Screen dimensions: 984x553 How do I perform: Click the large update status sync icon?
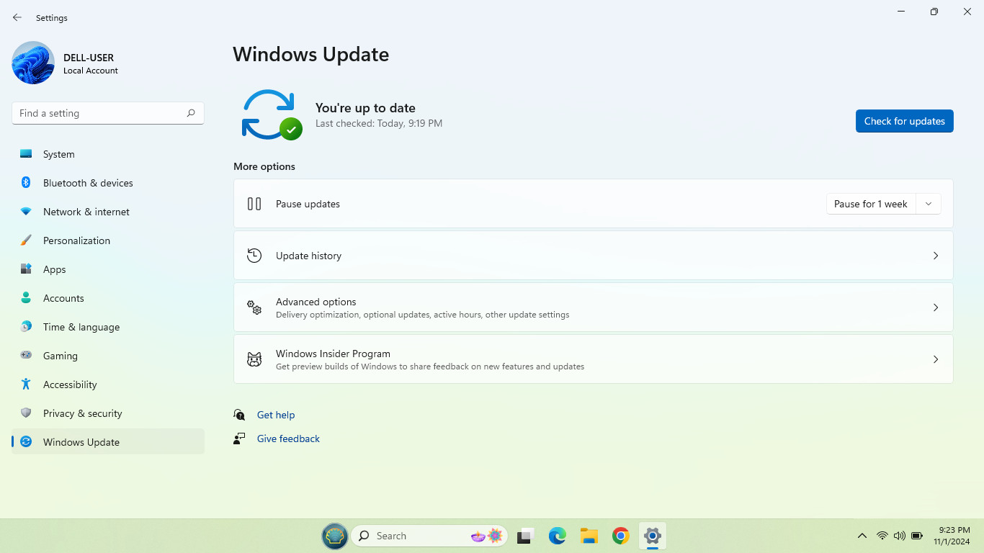[x=271, y=115]
